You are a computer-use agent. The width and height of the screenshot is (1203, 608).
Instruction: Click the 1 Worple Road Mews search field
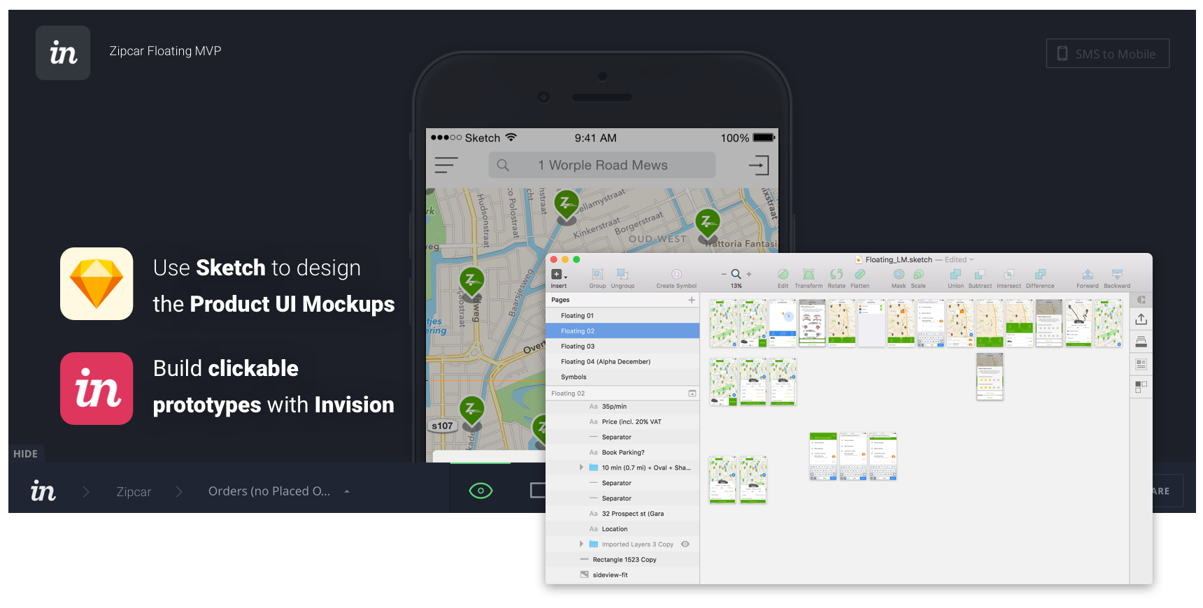click(x=602, y=166)
